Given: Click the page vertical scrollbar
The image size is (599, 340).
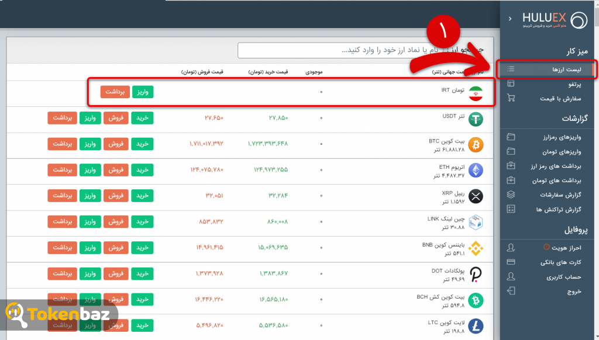Looking at the screenshot, I should (x=597, y=170).
